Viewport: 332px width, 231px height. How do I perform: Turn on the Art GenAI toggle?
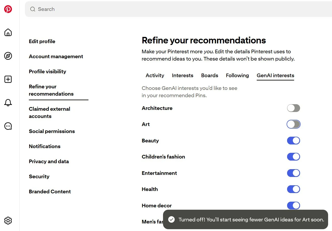pyautogui.click(x=294, y=124)
